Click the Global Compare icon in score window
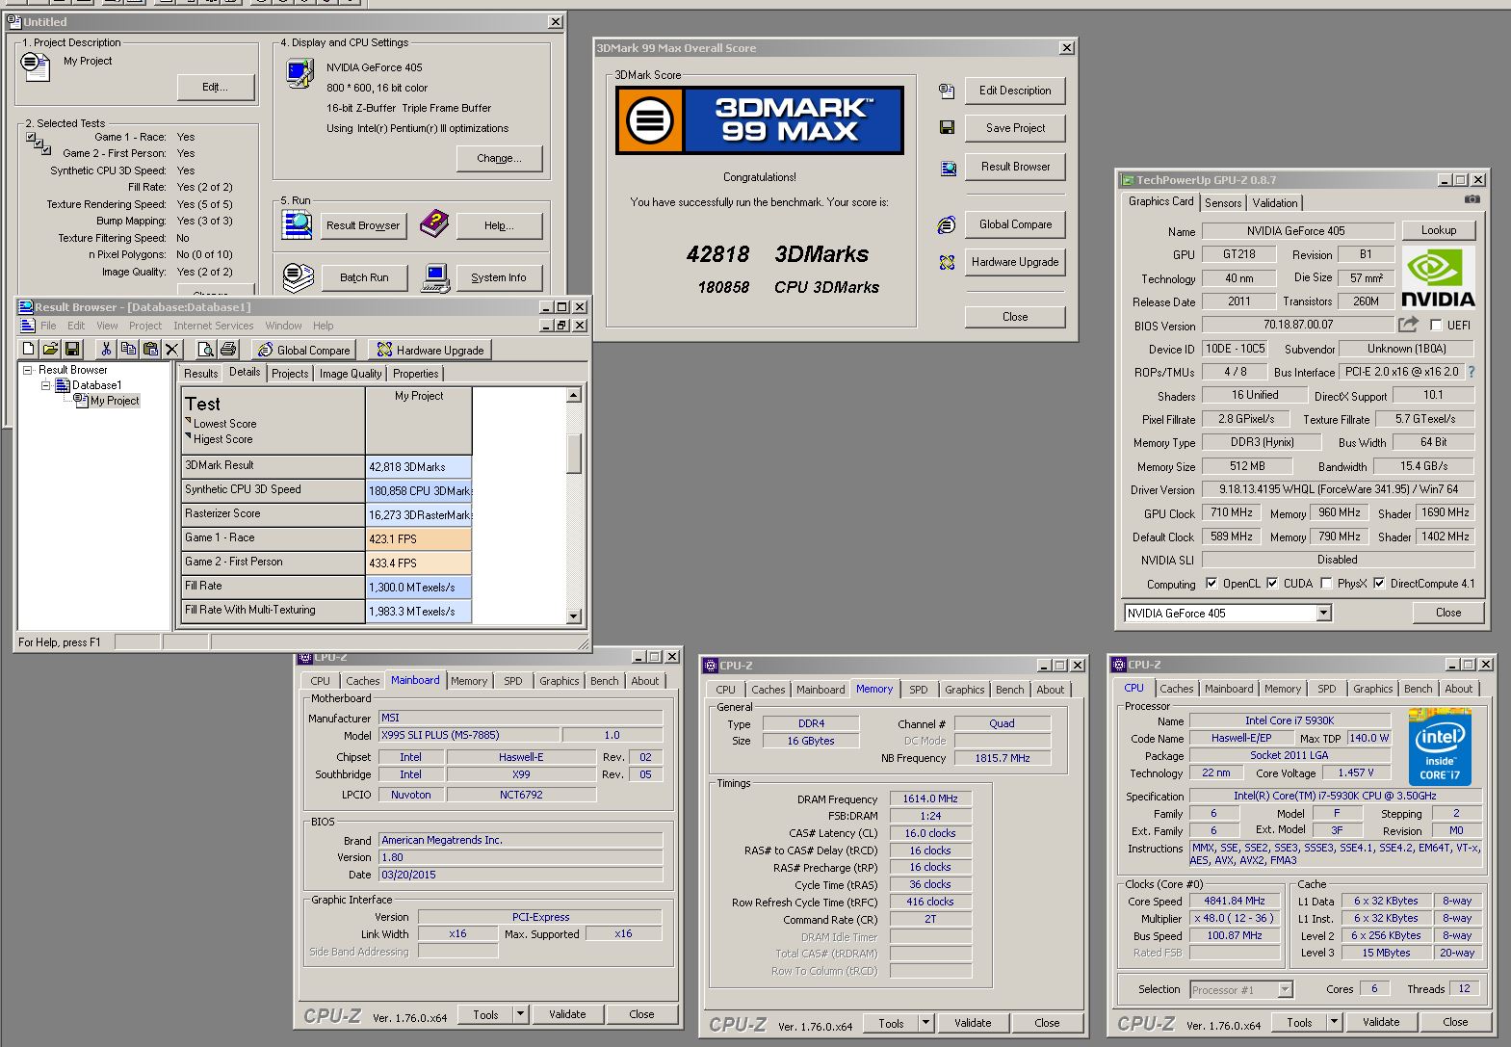Screen dimensions: 1511x1047 [947, 224]
